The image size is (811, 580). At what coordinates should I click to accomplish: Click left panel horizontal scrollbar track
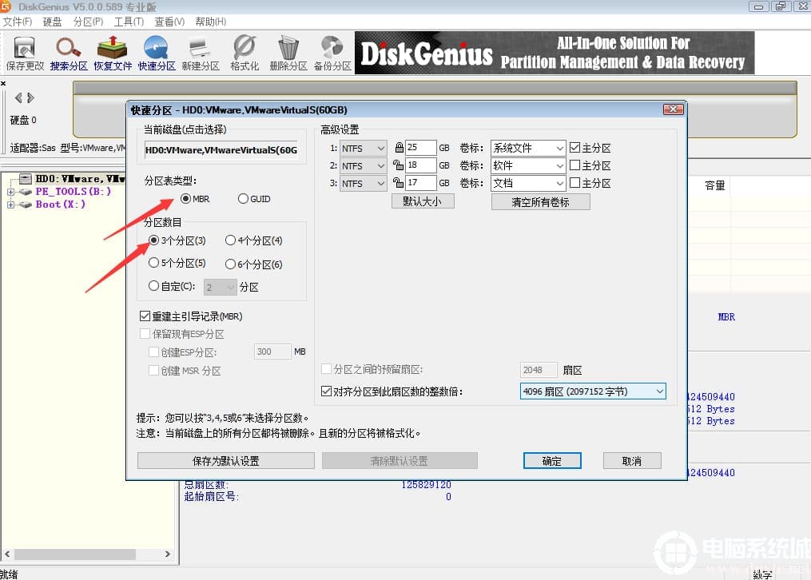[x=87, y=554]
